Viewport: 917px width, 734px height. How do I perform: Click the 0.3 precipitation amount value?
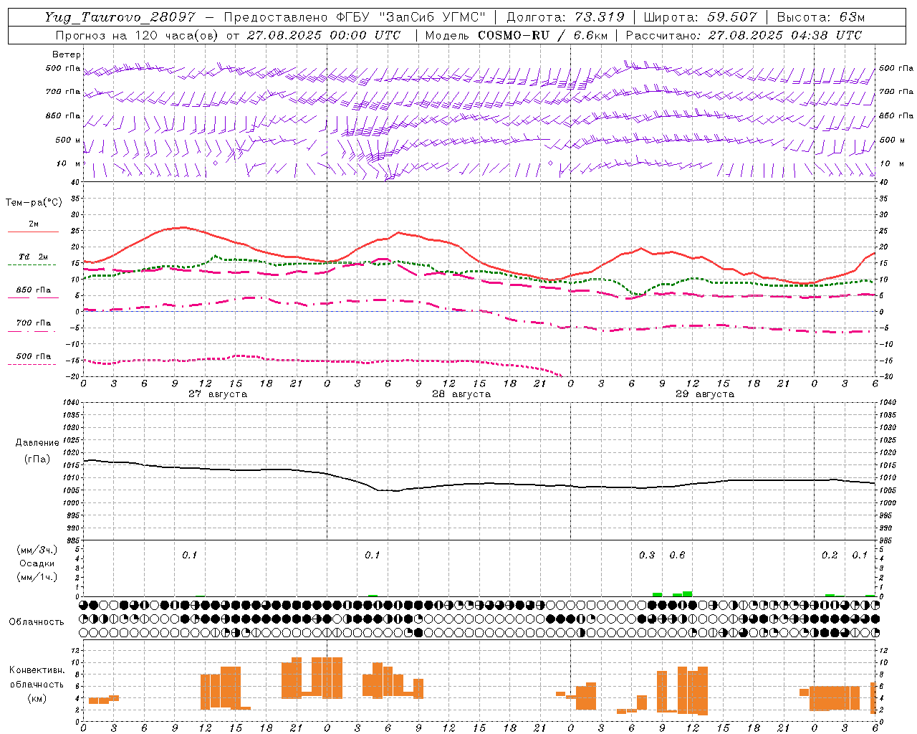click(647, 555)
